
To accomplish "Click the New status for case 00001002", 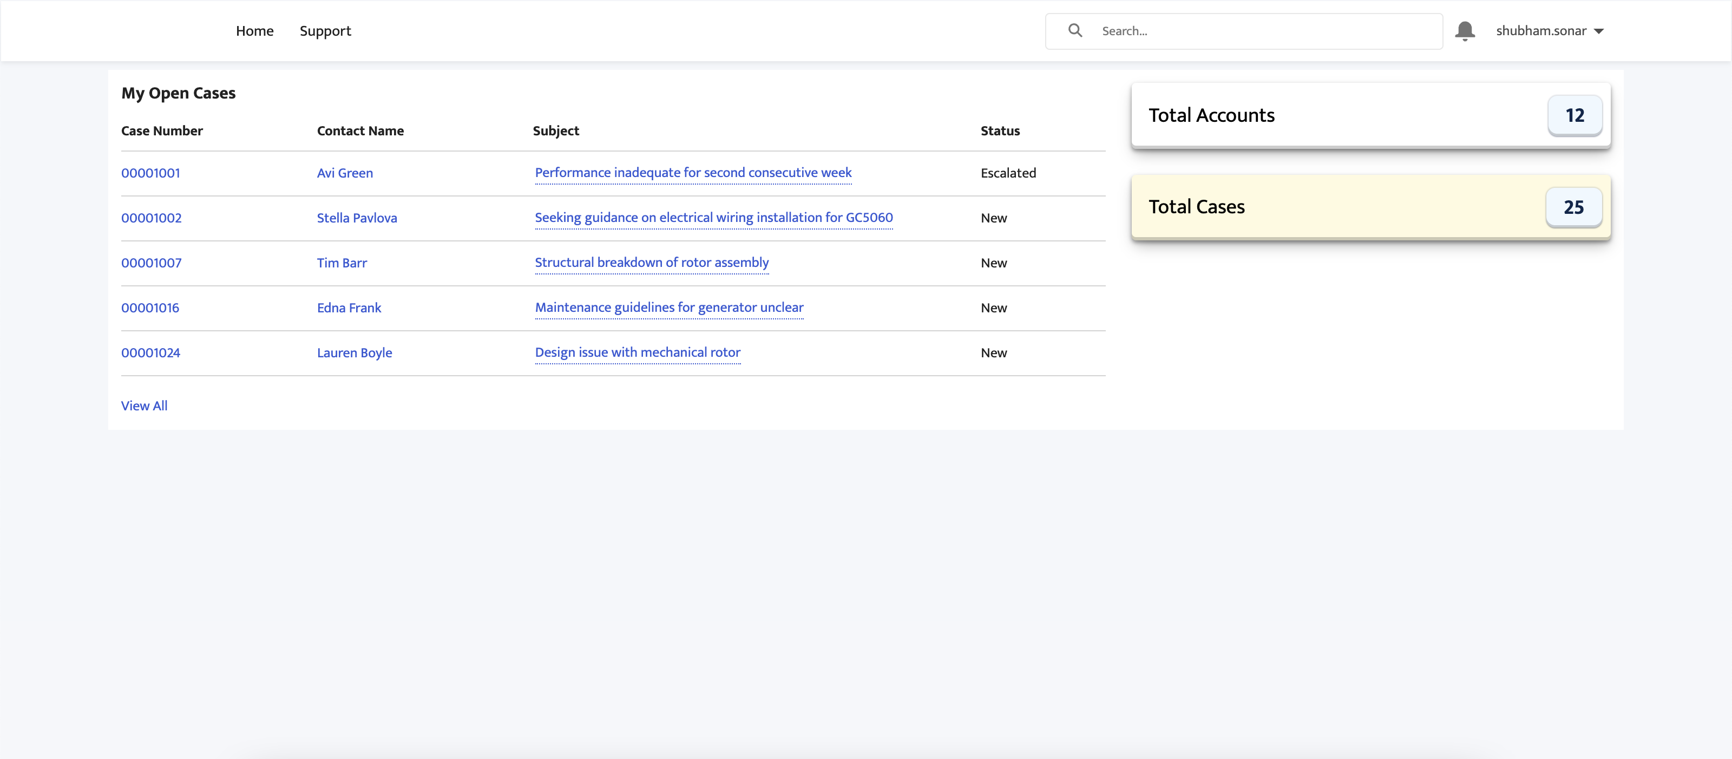I will pos(994,218).
